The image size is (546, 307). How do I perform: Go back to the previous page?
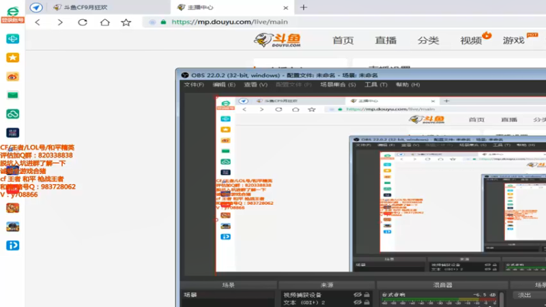coord(38,23)
